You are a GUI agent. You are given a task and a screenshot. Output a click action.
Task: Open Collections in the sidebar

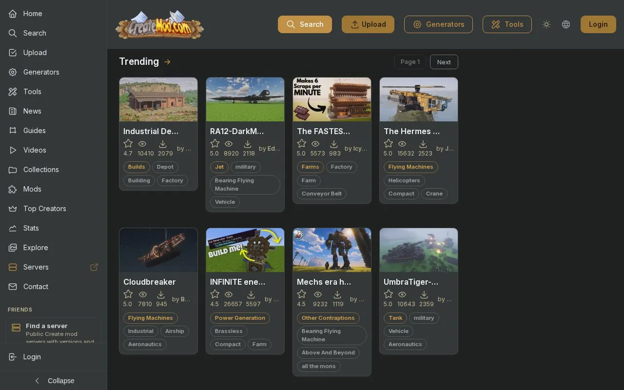tap(53, 170)
